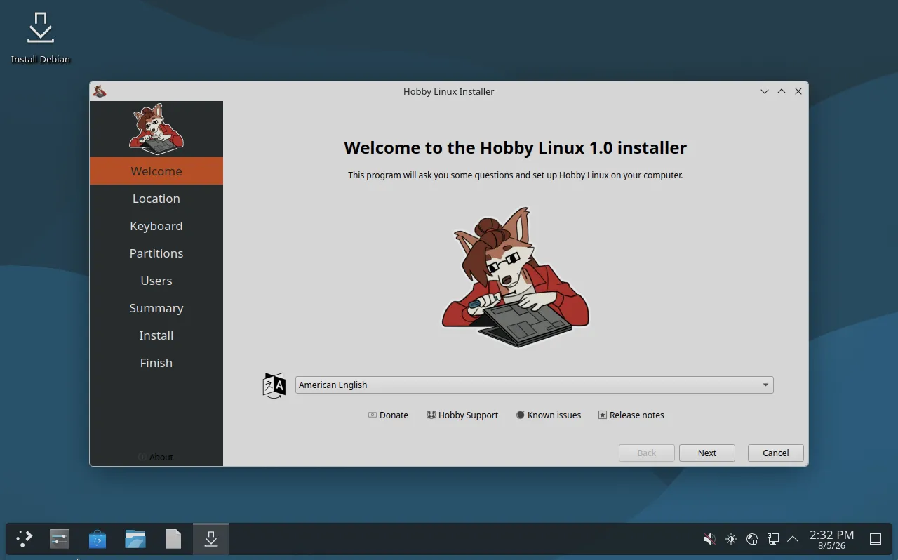Maximize the Hobby Linux Installer window
The width and height of the screenshot is (898, 560).
(782, 91)
